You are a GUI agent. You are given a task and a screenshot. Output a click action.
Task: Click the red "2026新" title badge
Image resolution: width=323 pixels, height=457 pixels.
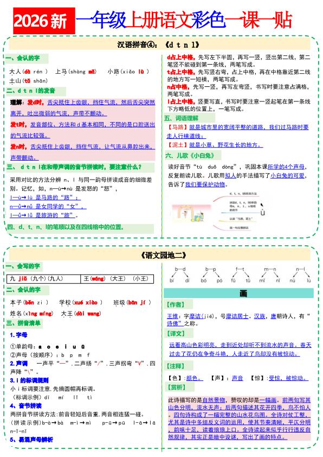pos(44,21)
